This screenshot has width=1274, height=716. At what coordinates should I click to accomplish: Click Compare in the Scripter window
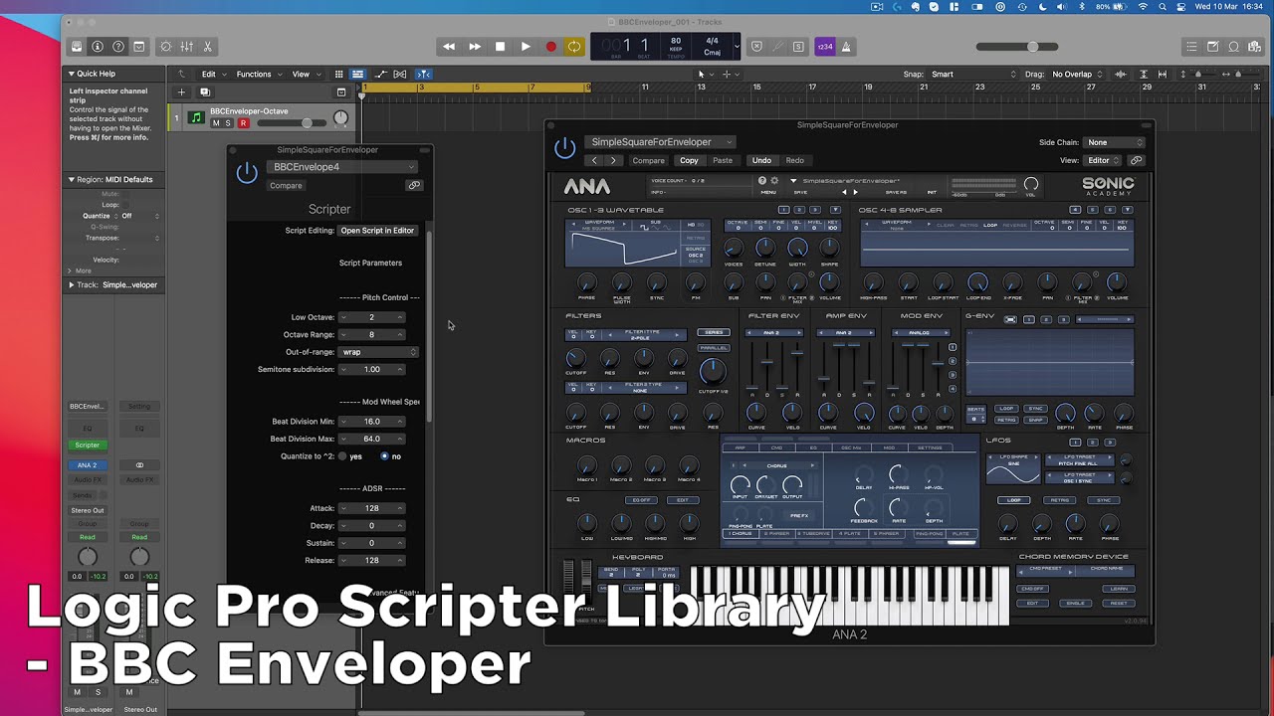[286, 185]
